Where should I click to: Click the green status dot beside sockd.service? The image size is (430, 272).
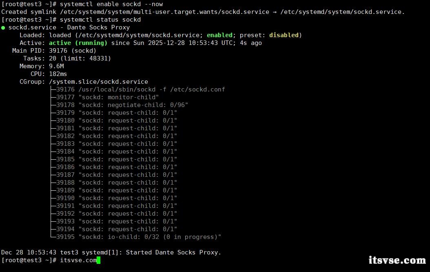tap(3, 27)
